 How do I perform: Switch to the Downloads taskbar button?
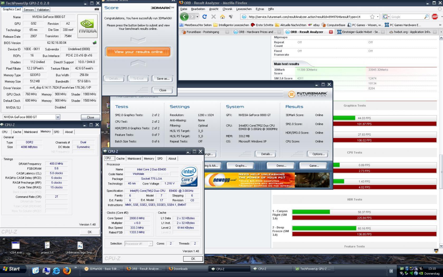click(x=187, y=269)
